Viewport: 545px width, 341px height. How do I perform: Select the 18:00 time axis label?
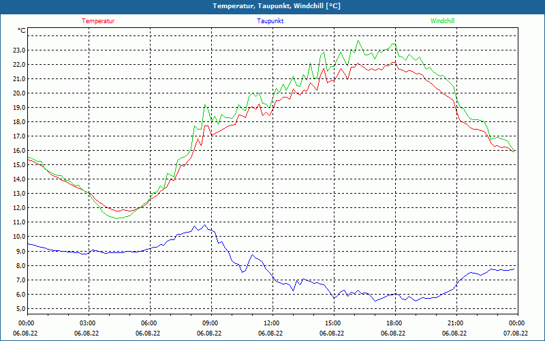[394, 323]
